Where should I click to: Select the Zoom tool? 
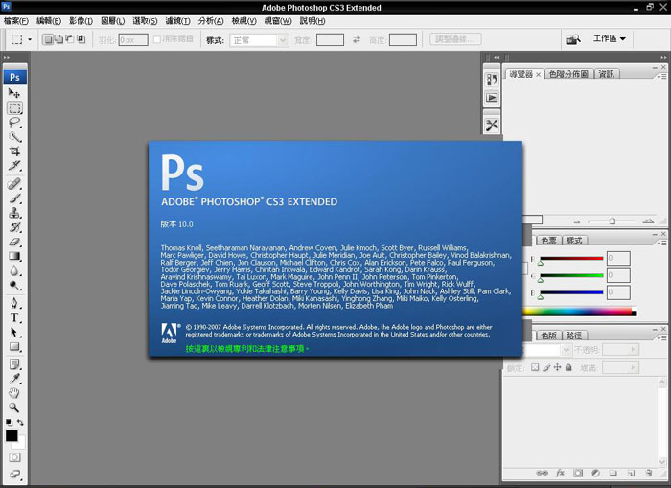click(x=14, y=407)
